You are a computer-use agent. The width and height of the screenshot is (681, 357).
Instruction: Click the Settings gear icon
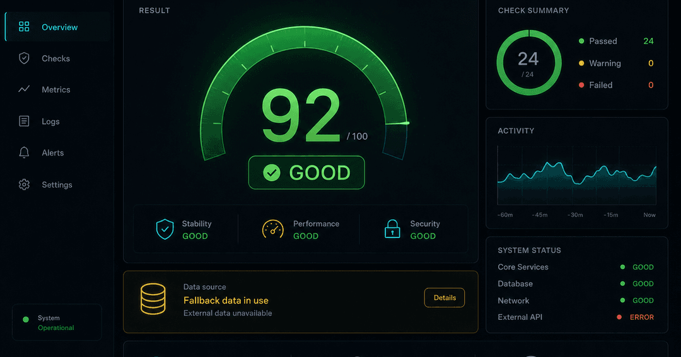pos(25,184)
